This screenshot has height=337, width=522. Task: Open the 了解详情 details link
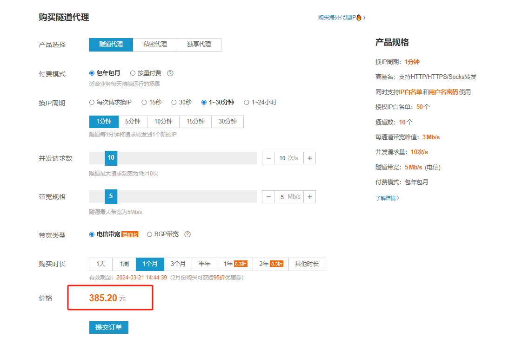coord(387,198)
